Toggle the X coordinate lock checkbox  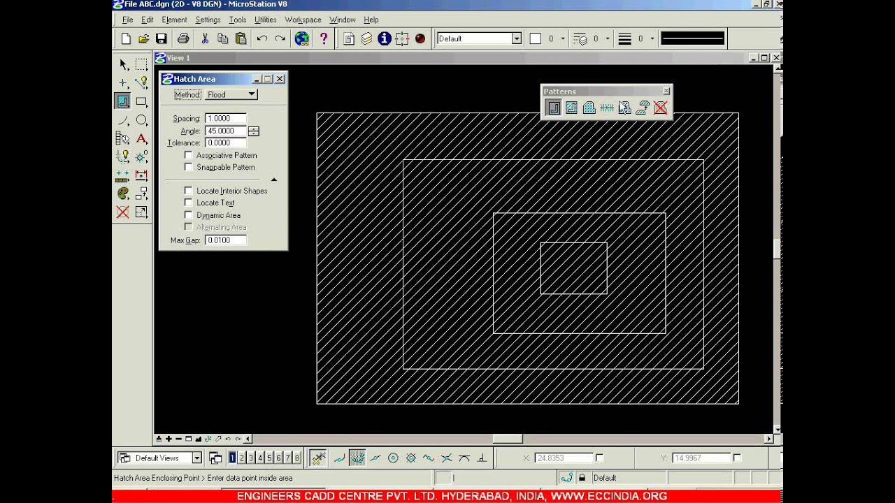(599, 458)
